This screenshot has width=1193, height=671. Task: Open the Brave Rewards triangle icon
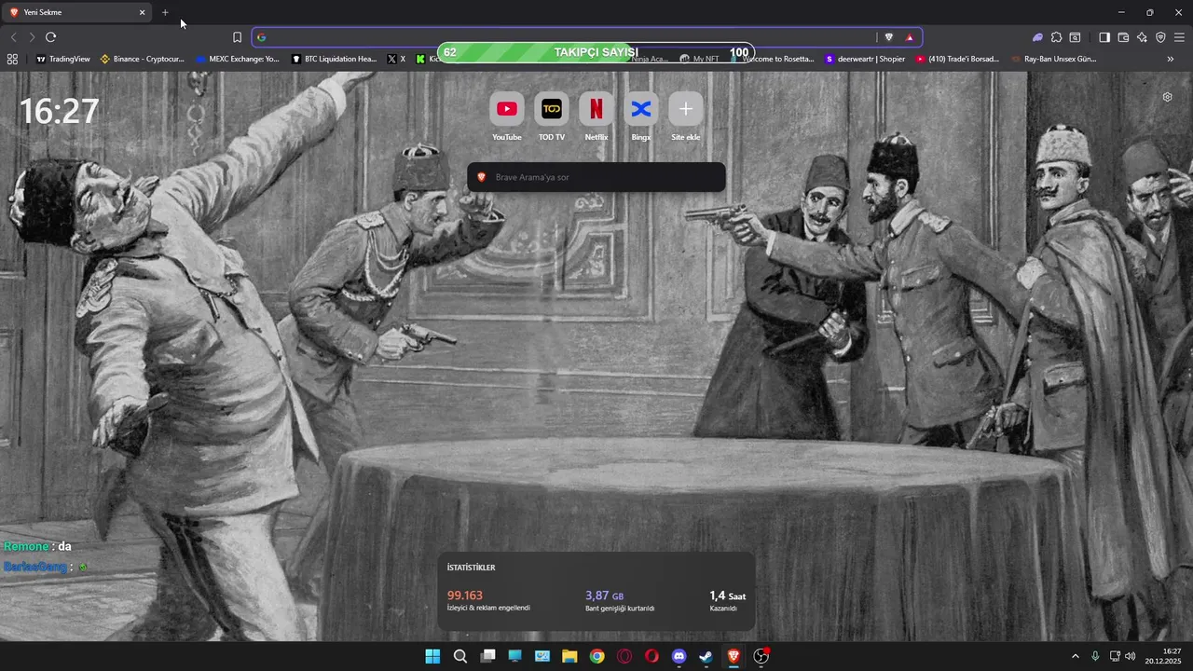pyautogui.click(x=909, y=37)
